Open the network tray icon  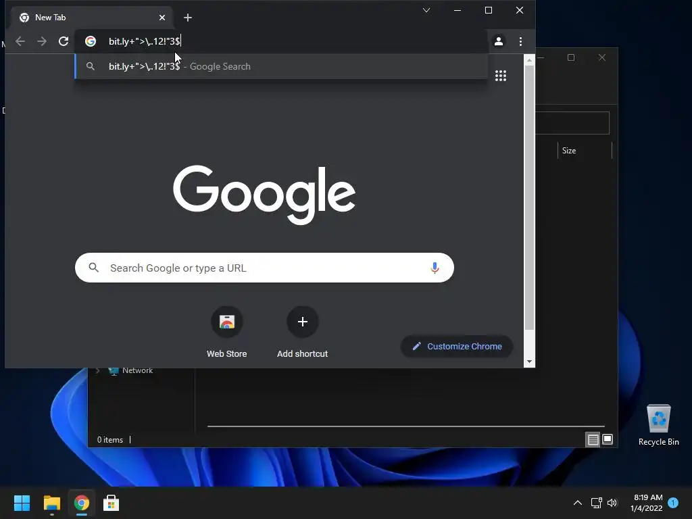596,503
